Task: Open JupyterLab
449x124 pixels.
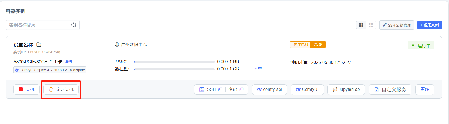Action: point(346,89)
